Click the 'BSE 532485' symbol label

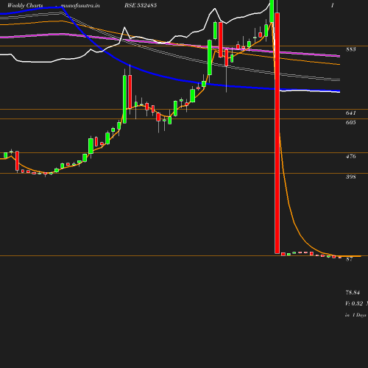point(141,5)
